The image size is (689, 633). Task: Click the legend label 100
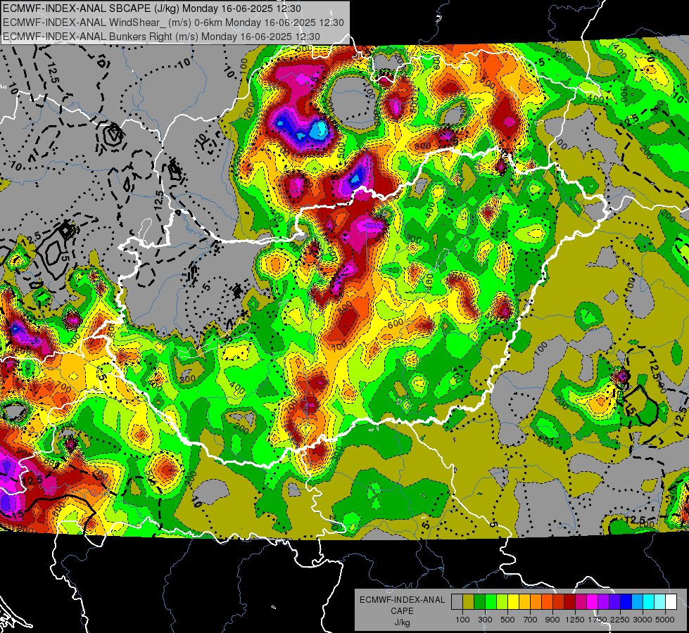pos(462,620)
